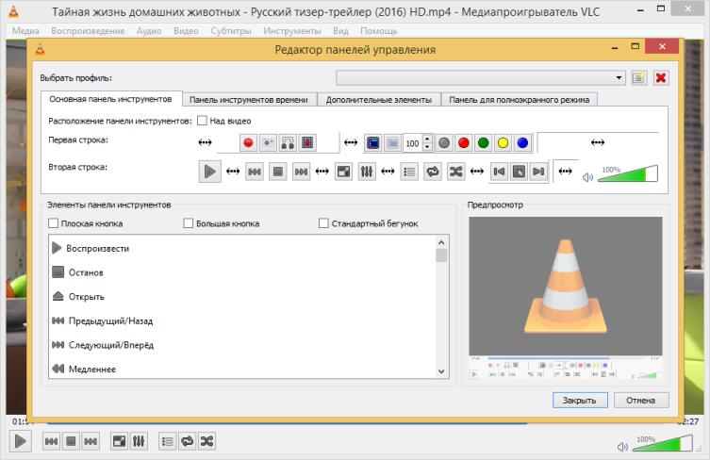Delete current profile with red X icon
This screenshot has height=460, width=710.
(660, 78)
